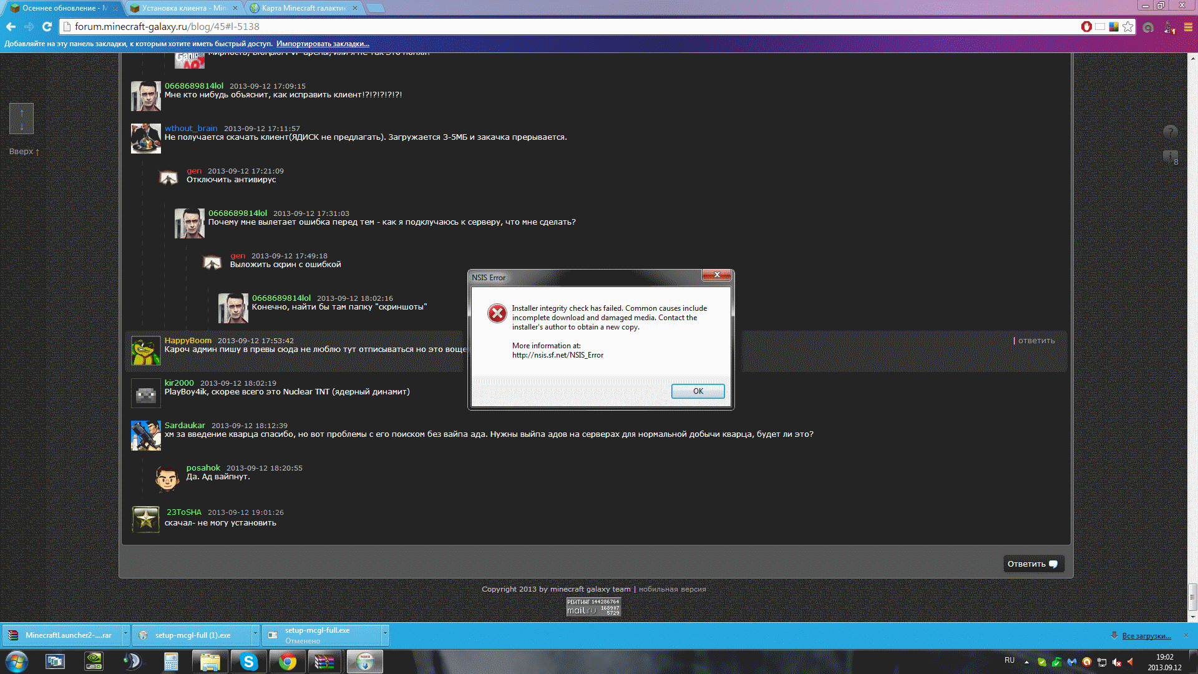This screenshot has width=1198, height=674.
Task: Click the 'Импортировать закладки...' link
Action: [x=323, y=44]
